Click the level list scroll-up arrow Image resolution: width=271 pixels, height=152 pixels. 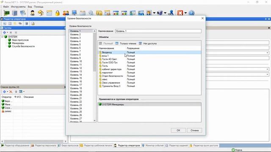[94, 31]
